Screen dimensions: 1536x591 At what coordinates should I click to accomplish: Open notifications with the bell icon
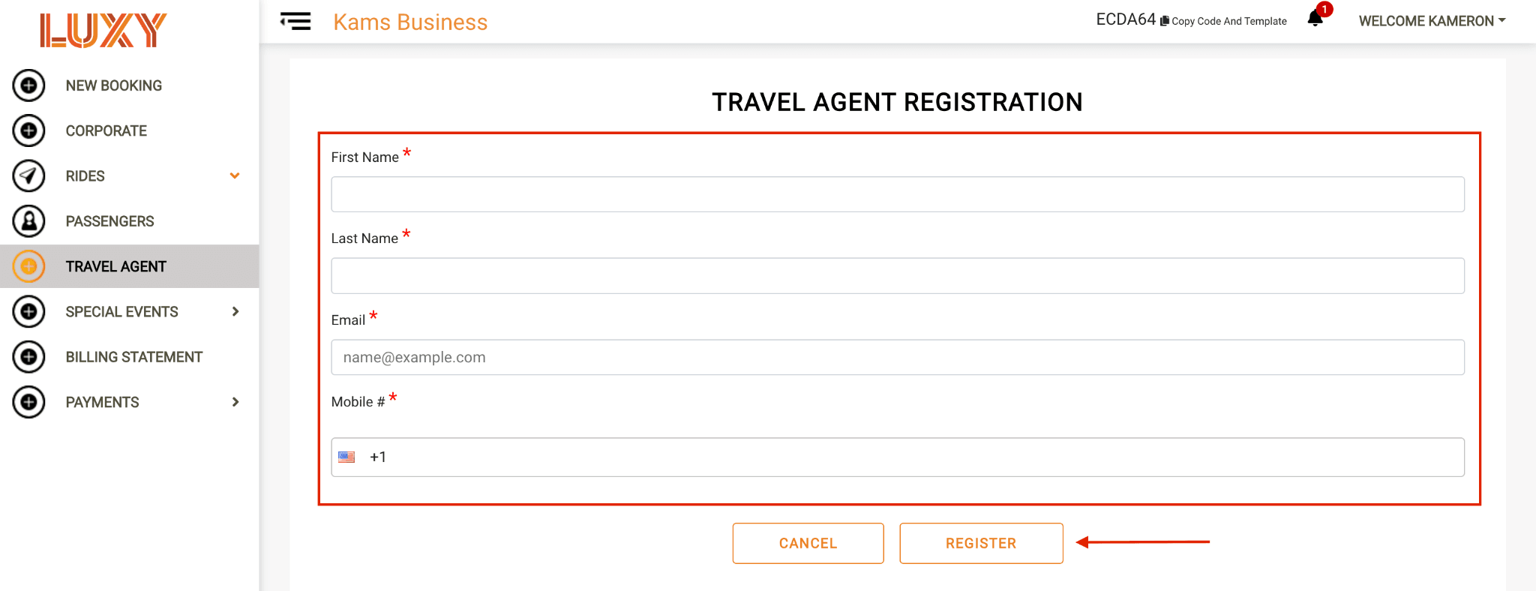pos(1315,18)
